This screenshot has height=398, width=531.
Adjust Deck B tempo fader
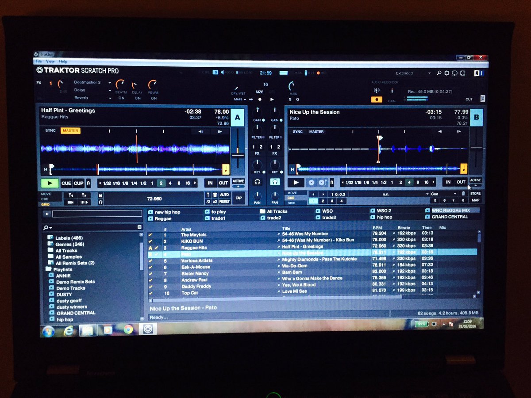click(477, 147)
